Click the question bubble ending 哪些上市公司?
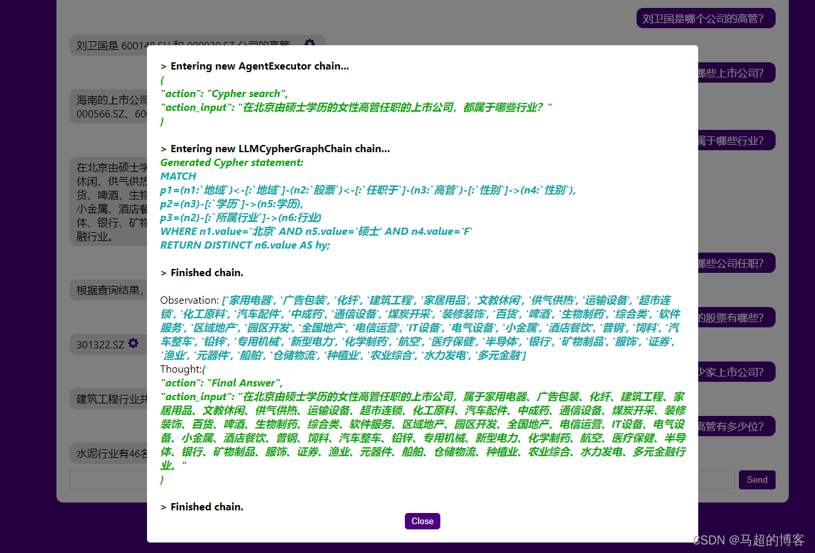 (x=736, y=73)
